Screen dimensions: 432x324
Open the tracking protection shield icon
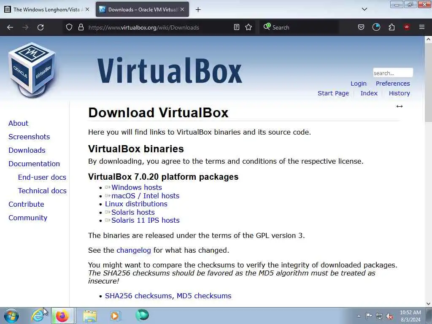click(69, 27)
